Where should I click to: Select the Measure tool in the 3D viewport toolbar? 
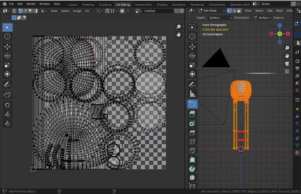coord(192,93)
